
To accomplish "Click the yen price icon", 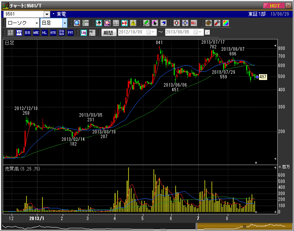I will [x=125, y=23].
